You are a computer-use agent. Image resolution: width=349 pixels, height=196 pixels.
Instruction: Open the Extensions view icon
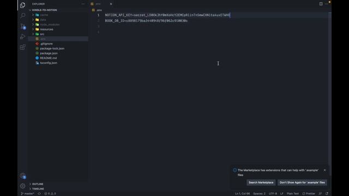coord(22,47)
